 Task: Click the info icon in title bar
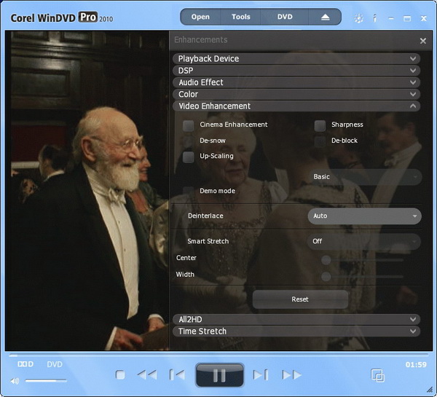pos(375,18)
